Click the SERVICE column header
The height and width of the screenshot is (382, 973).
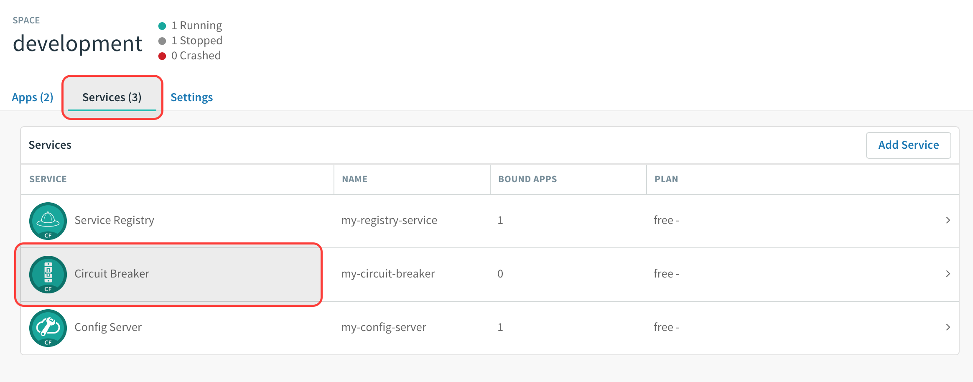(x=48, y=179)
